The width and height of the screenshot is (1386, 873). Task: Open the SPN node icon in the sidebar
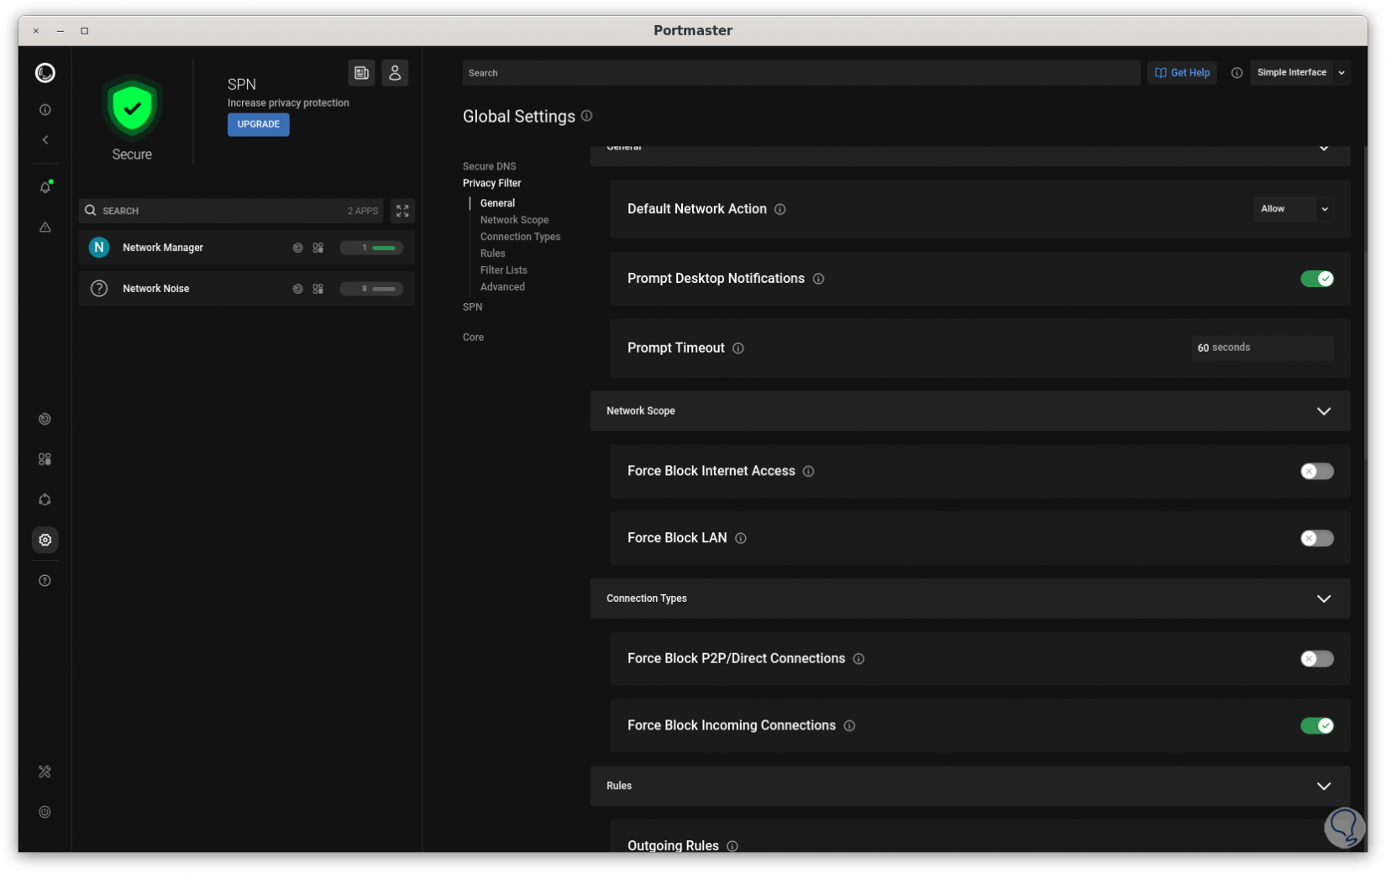[x=45, y=499]
